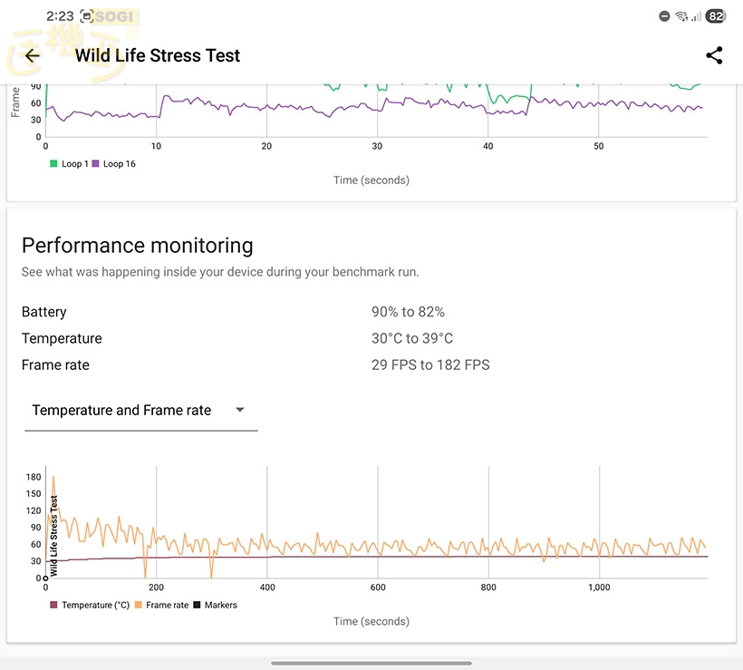Tap the home gesture bar

point(371,663)
